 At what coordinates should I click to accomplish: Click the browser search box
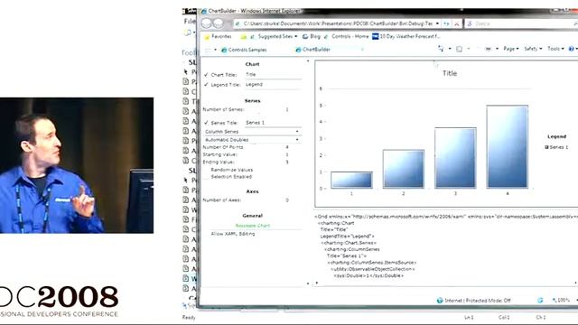coord(522,23)
